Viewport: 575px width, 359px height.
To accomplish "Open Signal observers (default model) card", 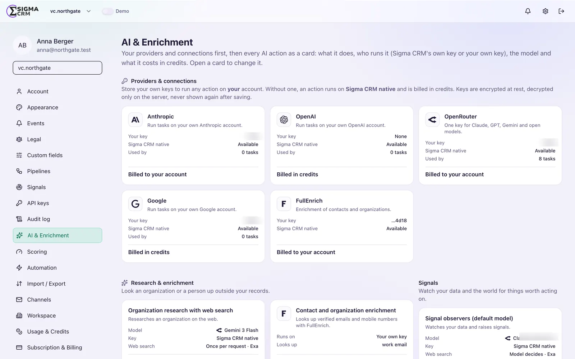I will [490, 334].
